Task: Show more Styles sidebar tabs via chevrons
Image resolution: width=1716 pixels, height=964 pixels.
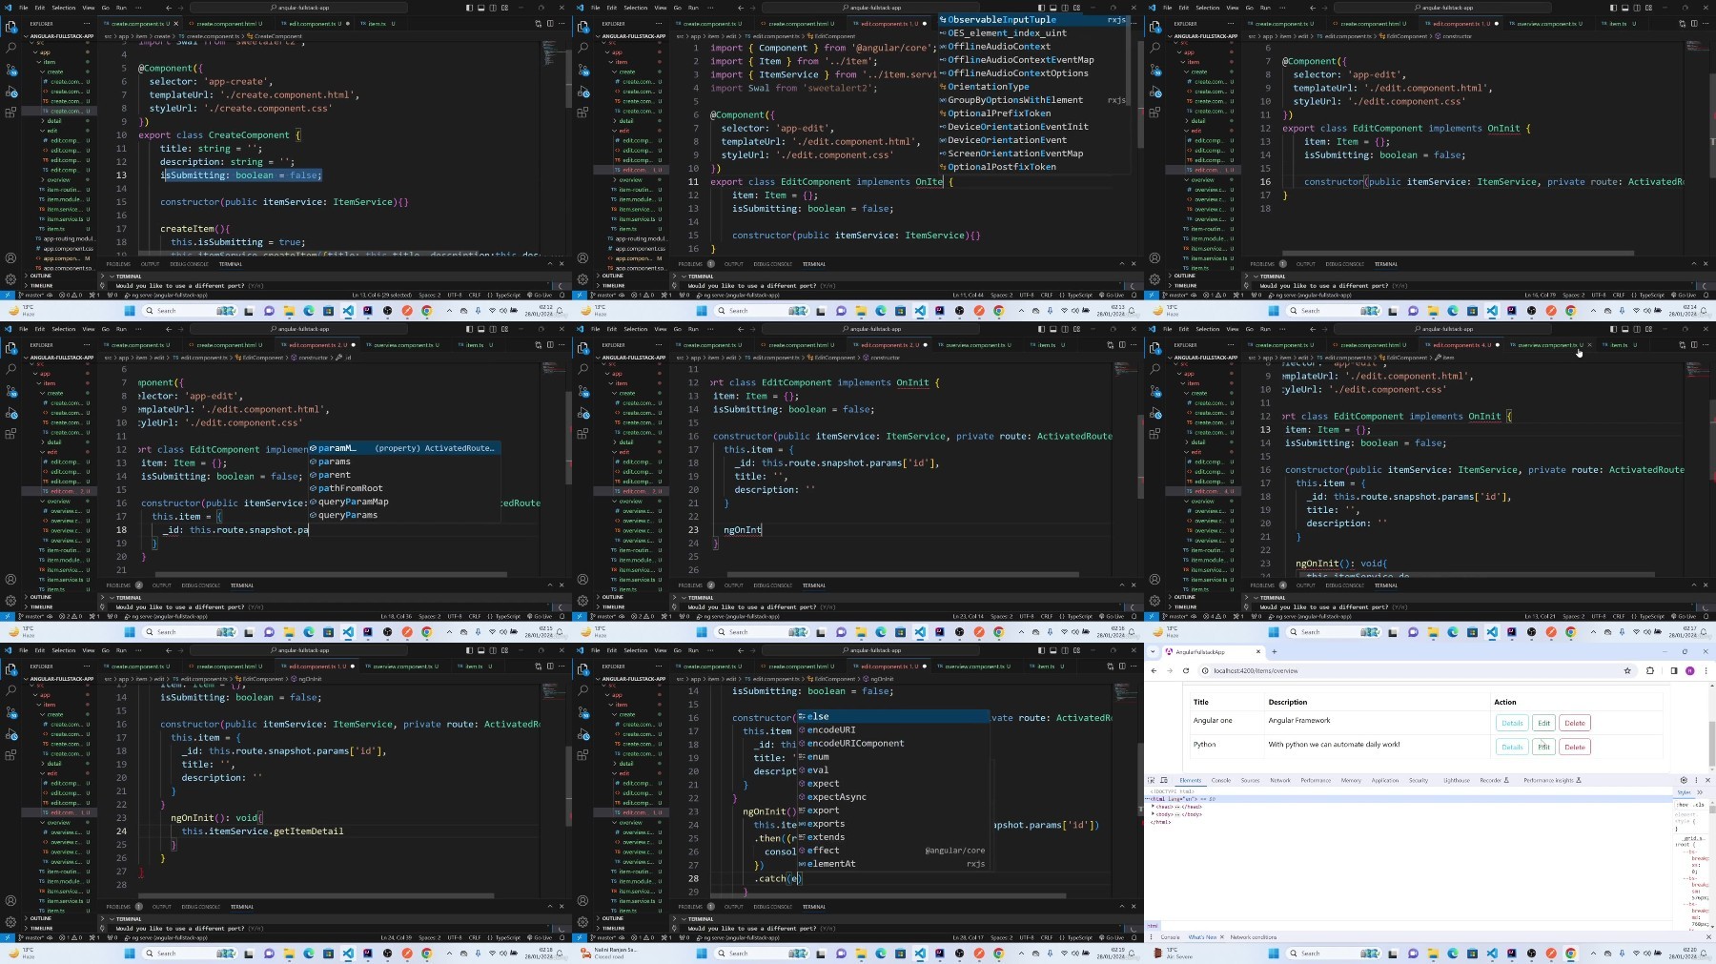Action: (1700, 791)
